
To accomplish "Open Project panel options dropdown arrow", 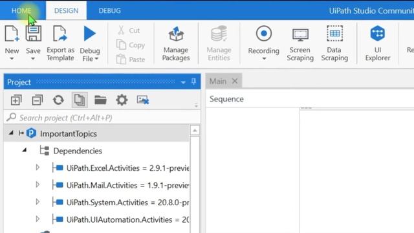I will click(183, 82).
